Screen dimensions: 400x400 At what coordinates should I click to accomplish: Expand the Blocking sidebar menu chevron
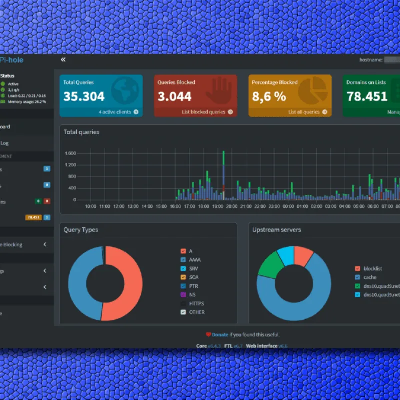click(45, 244)
